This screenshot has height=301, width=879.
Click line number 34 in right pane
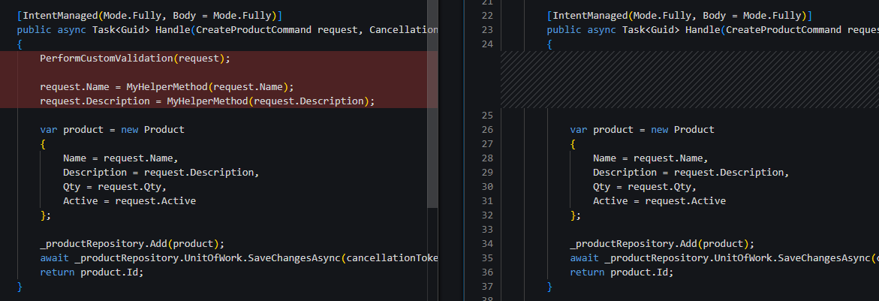pyautogui.click(x=486, y=244)
